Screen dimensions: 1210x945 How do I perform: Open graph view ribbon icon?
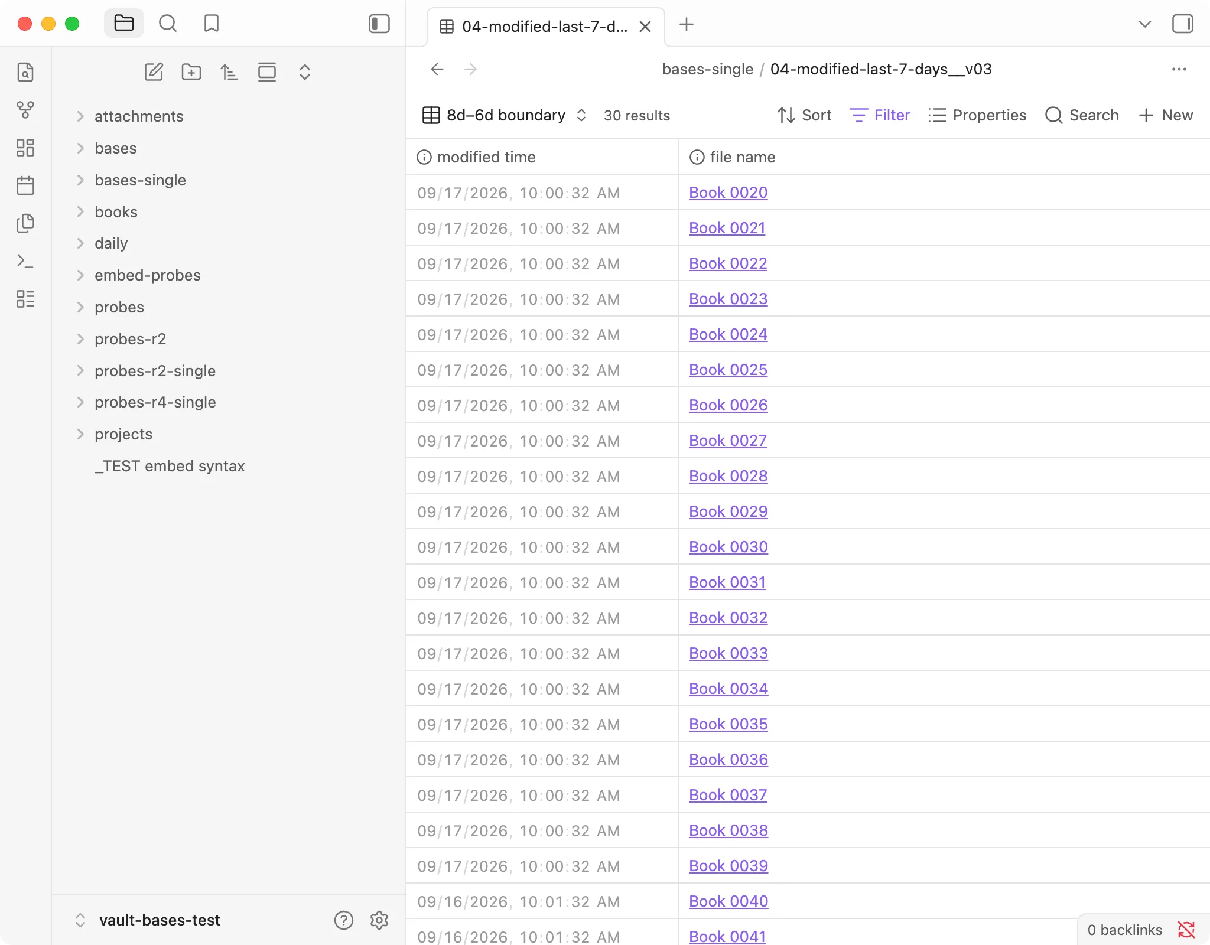(25, 110)
